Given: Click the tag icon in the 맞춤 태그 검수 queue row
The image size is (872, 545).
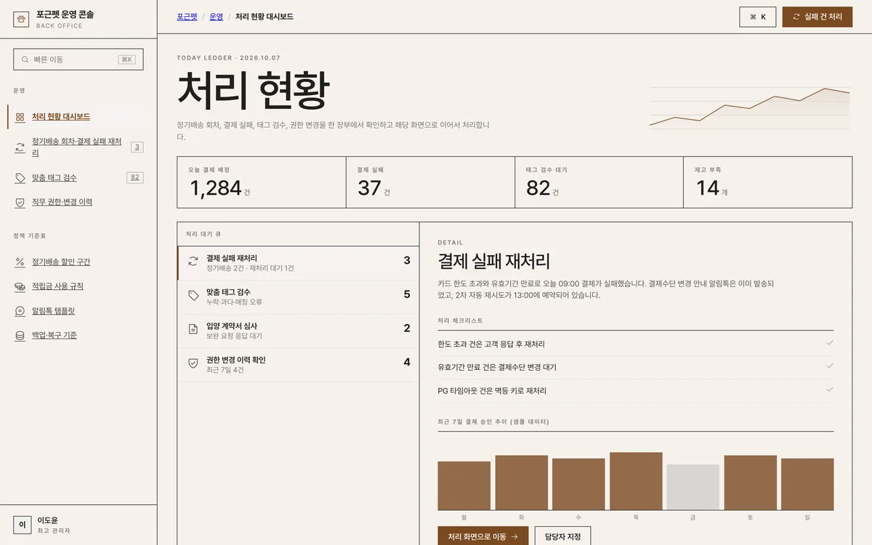Looking at the screenshot, I should [193, 296].
